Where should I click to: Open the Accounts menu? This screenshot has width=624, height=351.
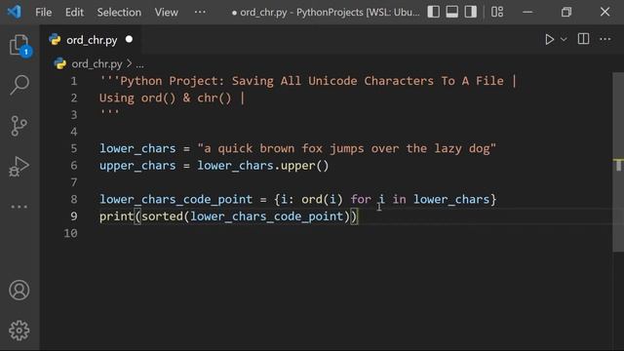coord(19,290)
